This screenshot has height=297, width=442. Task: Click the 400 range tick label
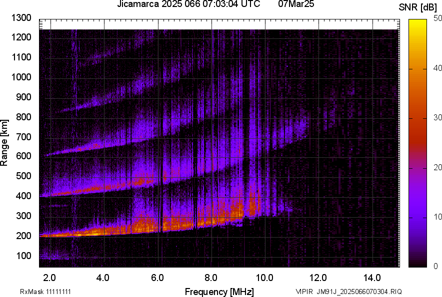point(23,196)
